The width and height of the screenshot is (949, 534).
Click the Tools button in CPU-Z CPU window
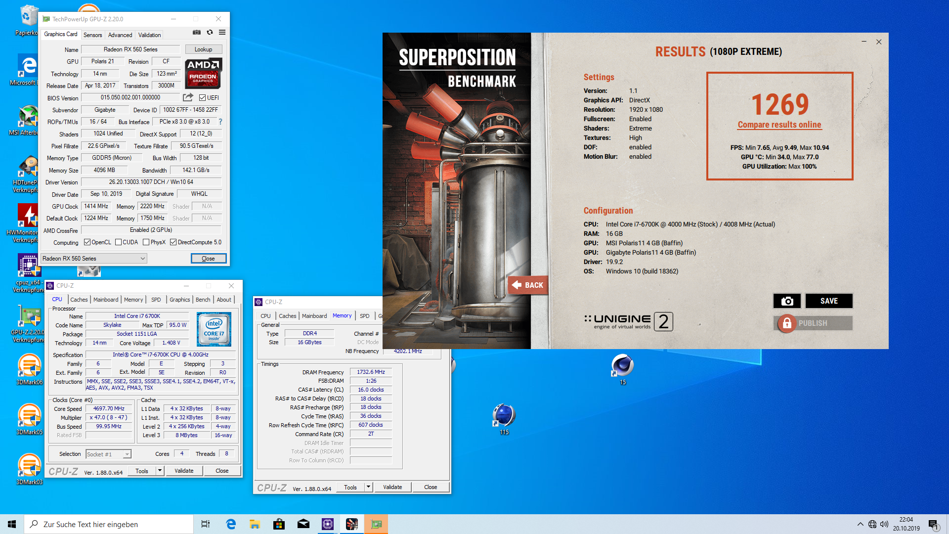tap(142, 471)
